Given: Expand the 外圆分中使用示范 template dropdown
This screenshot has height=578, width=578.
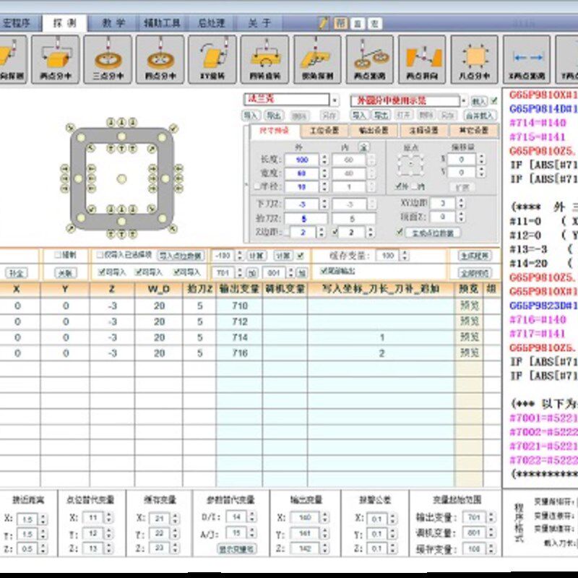Looking at the screenshot, I should click(x=464, y=101).
